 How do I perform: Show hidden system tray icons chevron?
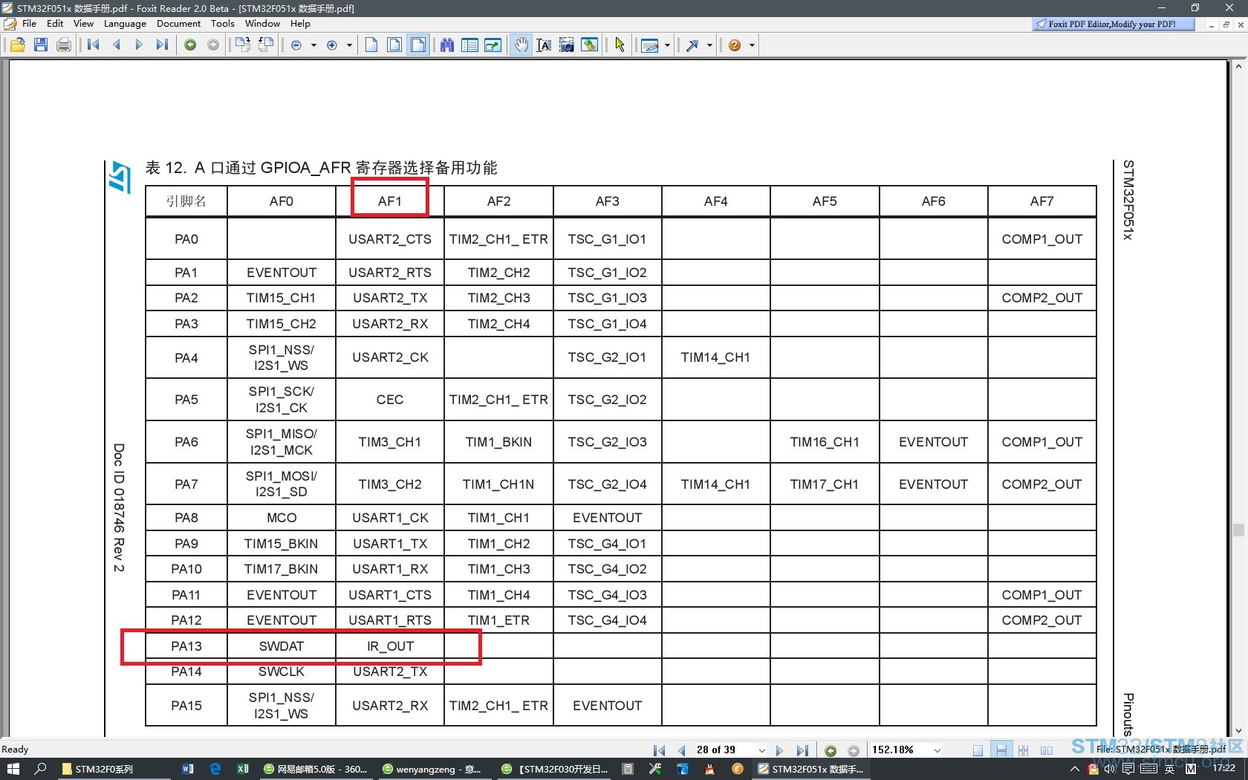(1075, 769)
